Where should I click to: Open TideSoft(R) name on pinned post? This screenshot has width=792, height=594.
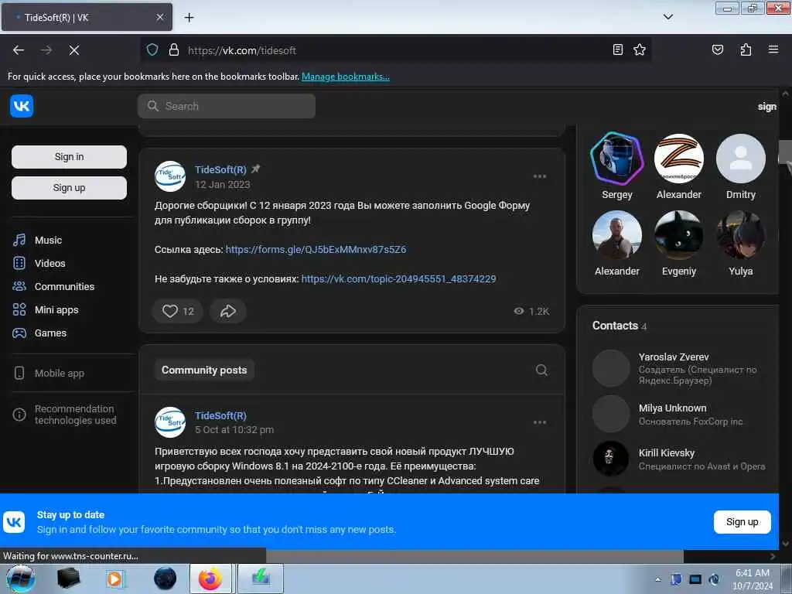coord(220,169)
